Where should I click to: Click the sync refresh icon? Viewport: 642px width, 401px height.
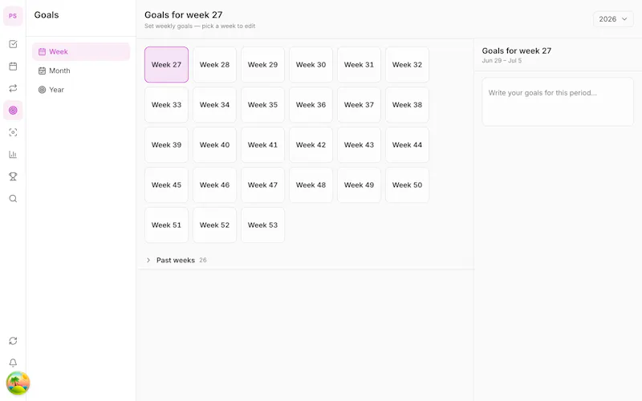(13, 341)
